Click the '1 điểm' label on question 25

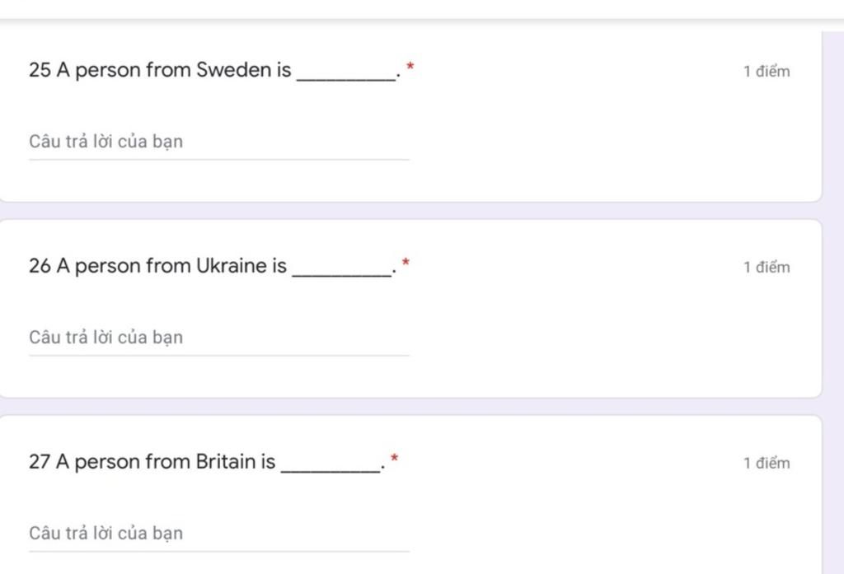coord(767,72)
